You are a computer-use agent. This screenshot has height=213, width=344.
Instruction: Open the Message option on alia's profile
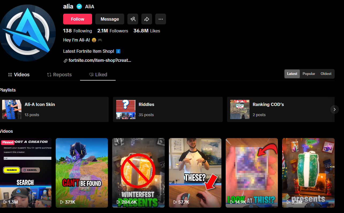pyautogui.click(x=109, y=19)
